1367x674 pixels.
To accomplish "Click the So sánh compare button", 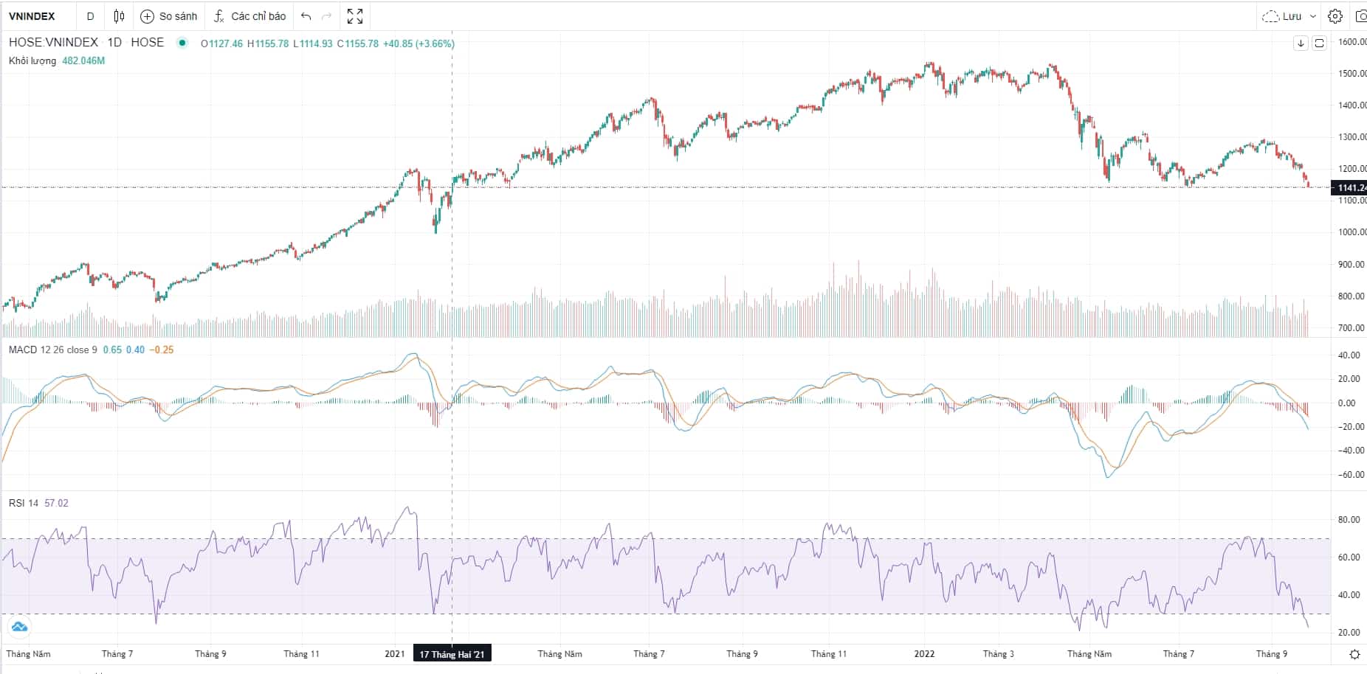I will [169, 16].
